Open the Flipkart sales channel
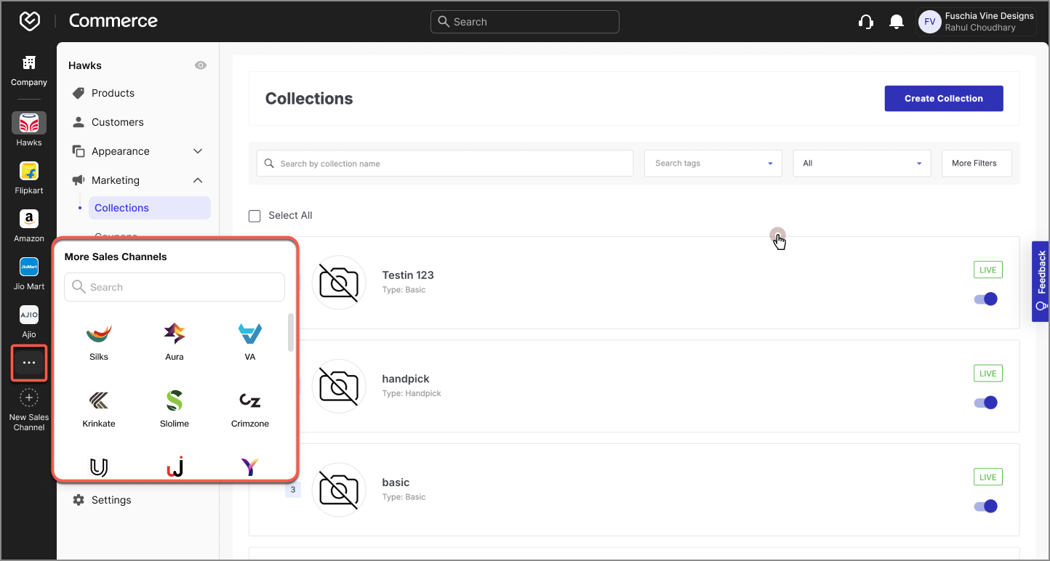This screenshot has width=1050, height=561. tap(28, 172)
